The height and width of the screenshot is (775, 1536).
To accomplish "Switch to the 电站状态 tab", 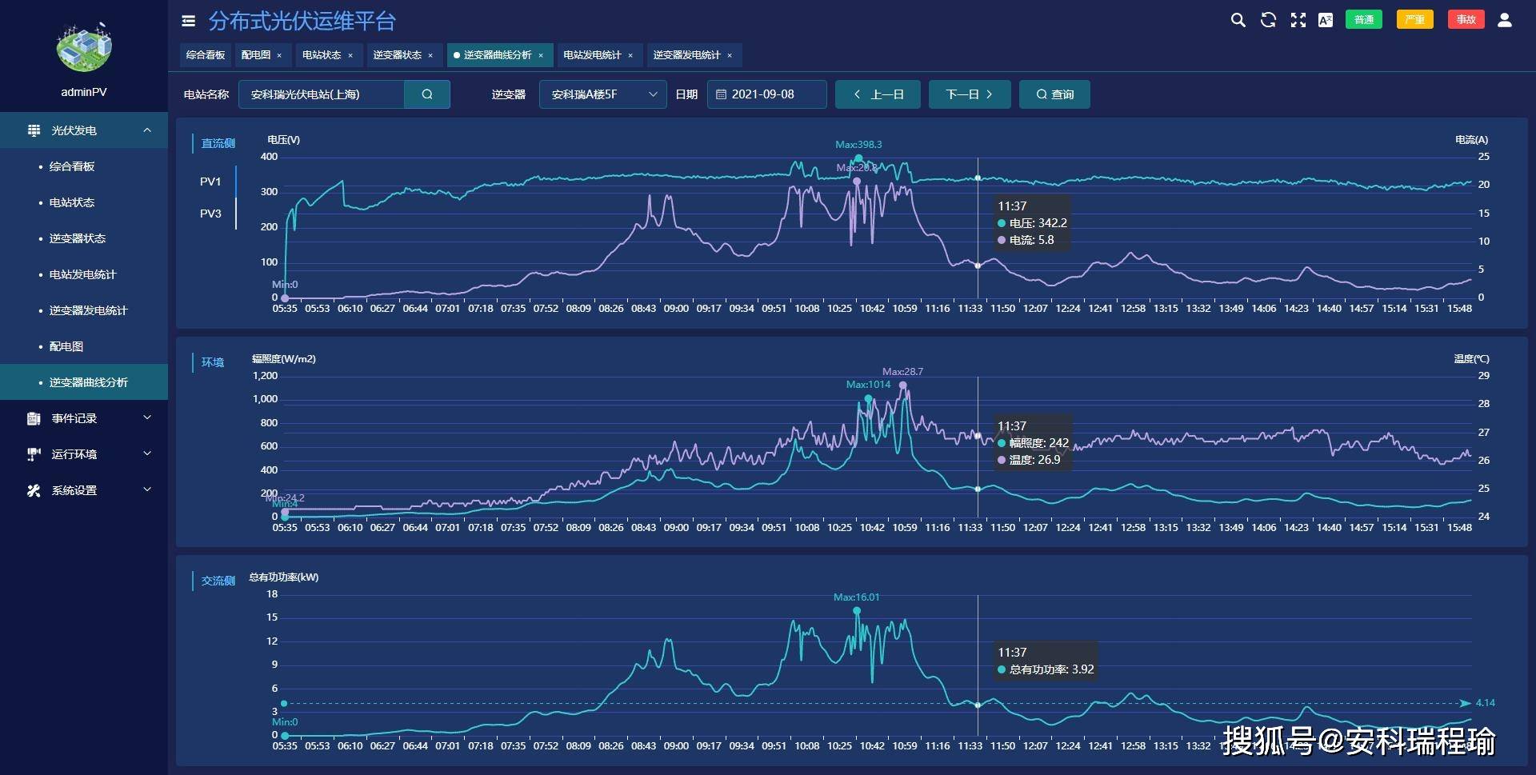I will (322, 55).
